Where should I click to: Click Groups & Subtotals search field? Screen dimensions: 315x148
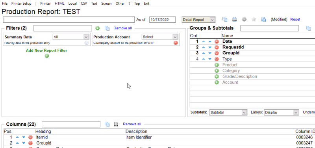(269, 28)
